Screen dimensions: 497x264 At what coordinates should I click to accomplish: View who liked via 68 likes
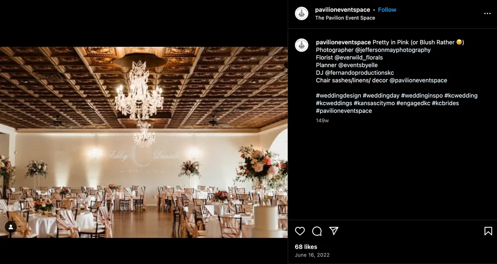tap(306, 247)
